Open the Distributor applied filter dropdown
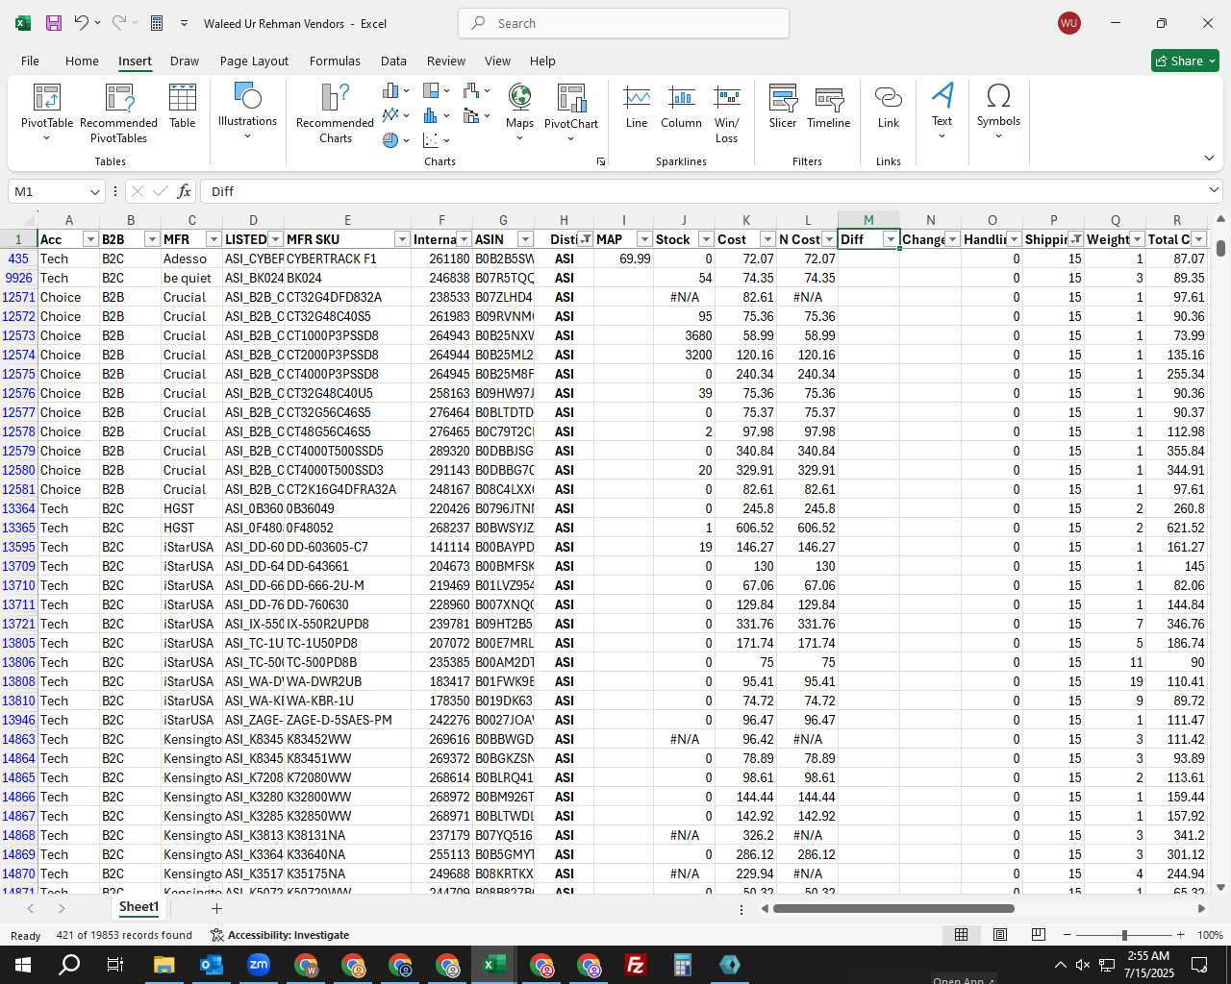Screen dimensions: 1231x984 [x=585, y=239]
